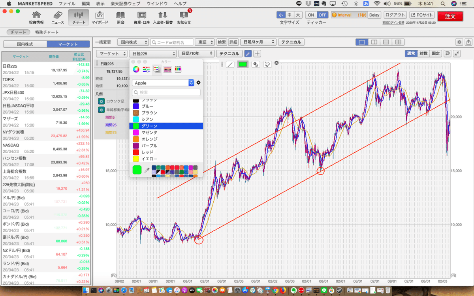
Task: Select the color wheel picker mode
Action: (136, 69)
